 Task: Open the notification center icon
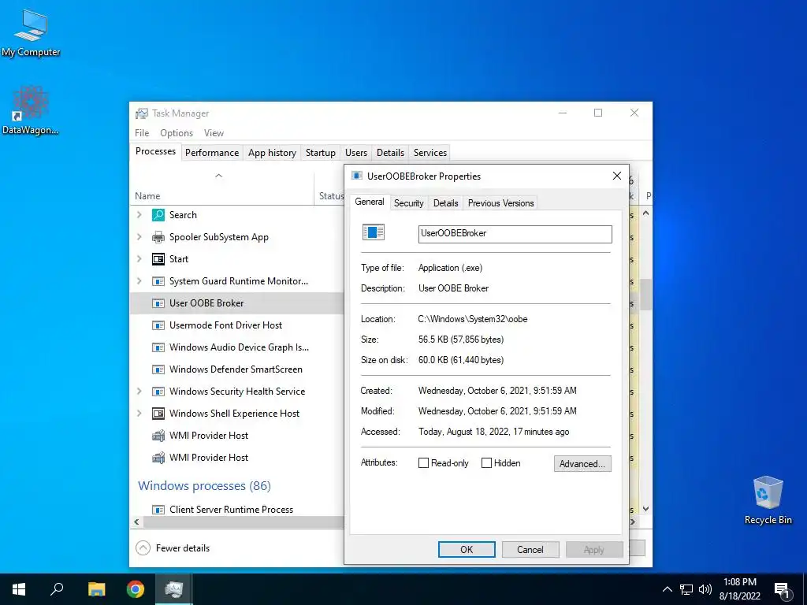[x=782, y=590]
